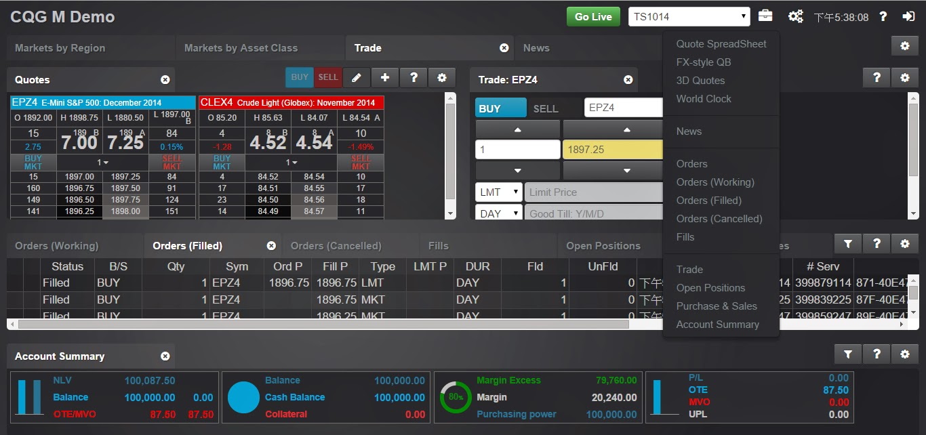Click the Orders panel filter icon

pos(847,244)
